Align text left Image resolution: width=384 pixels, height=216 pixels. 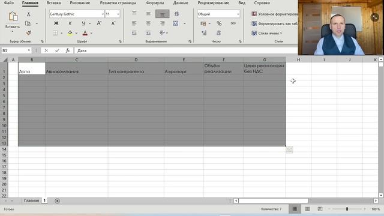[x=134, y=23]
